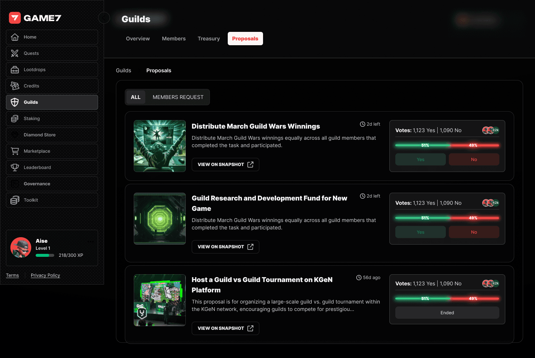The height and width of the screenshot is (358, 535).
Task: Open the three-dot menu on Aise's card
Action: [x=91, y=241]
